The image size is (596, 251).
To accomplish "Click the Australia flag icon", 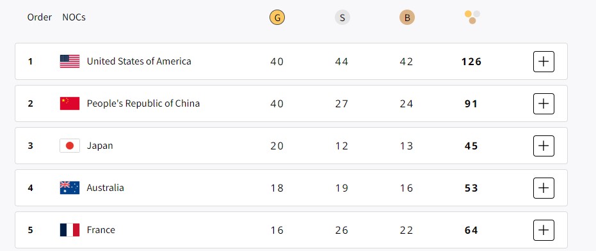I will pos(70,188).
